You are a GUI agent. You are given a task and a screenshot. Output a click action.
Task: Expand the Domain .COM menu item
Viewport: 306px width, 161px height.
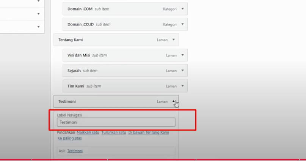(x=182, y=9)
